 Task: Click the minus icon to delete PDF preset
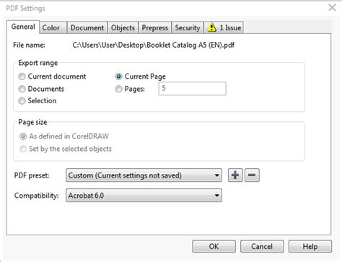coord(252,175)
